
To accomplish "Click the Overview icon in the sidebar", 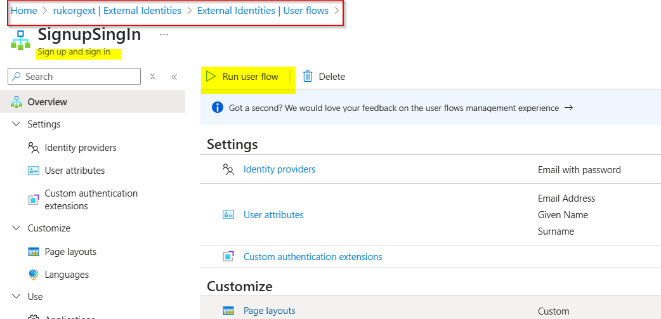I will [x=17, y=101].
